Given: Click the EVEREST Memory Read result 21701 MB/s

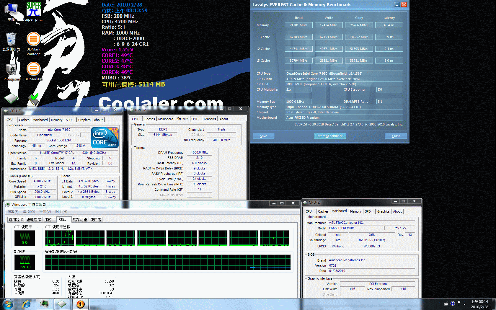Looking at the screenshot, I should (x=298, y=25).
